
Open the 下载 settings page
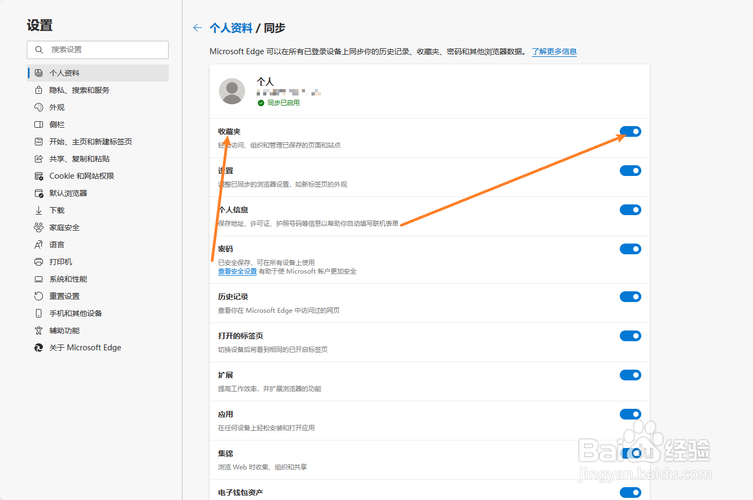tap(98, 210)
